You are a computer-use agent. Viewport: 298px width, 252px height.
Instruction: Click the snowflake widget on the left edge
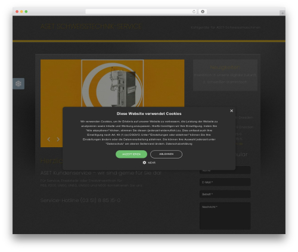18,83
